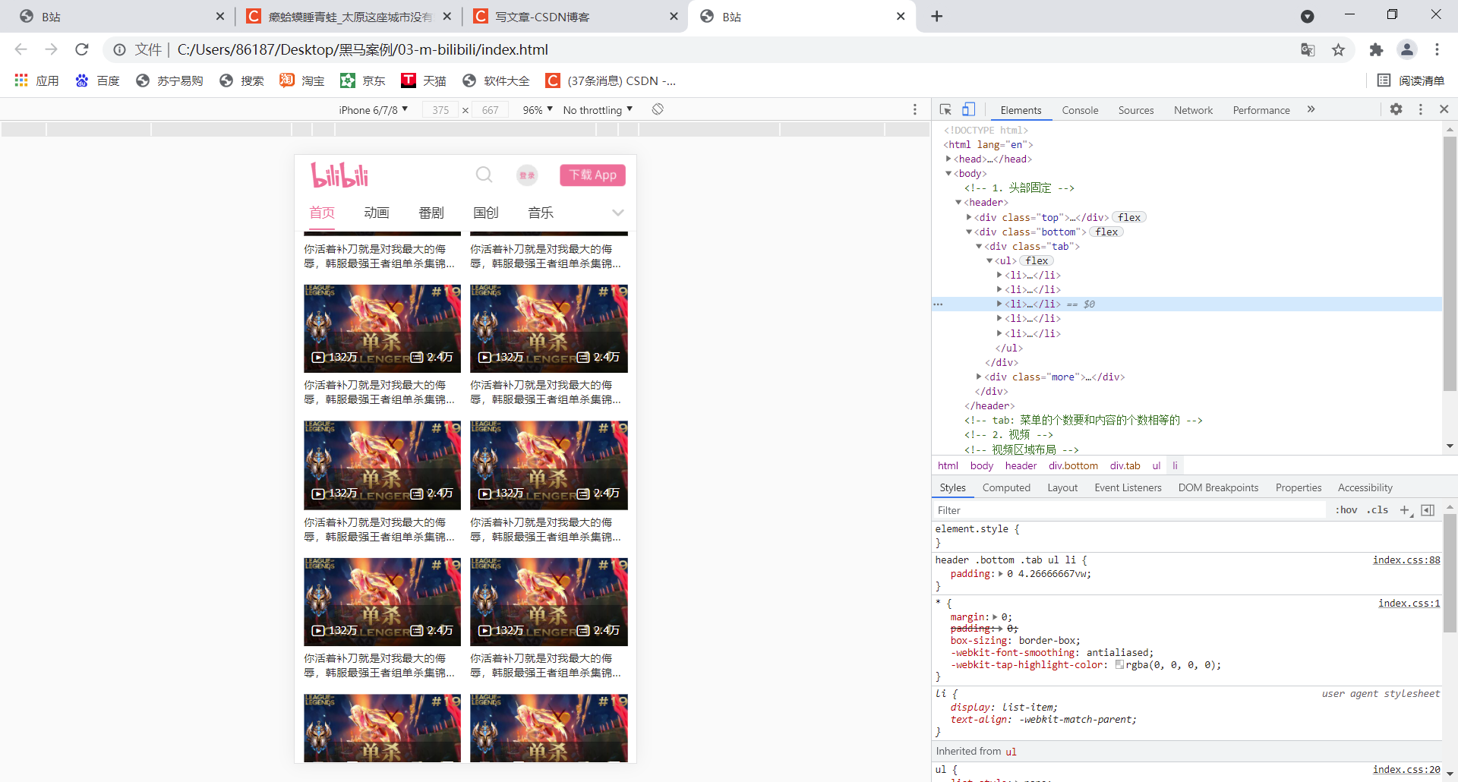Select div.bottom in breadcrumb
The height and width of the screenshot is (782, 1458).
pyautogui.click(x=1073, y=465)
